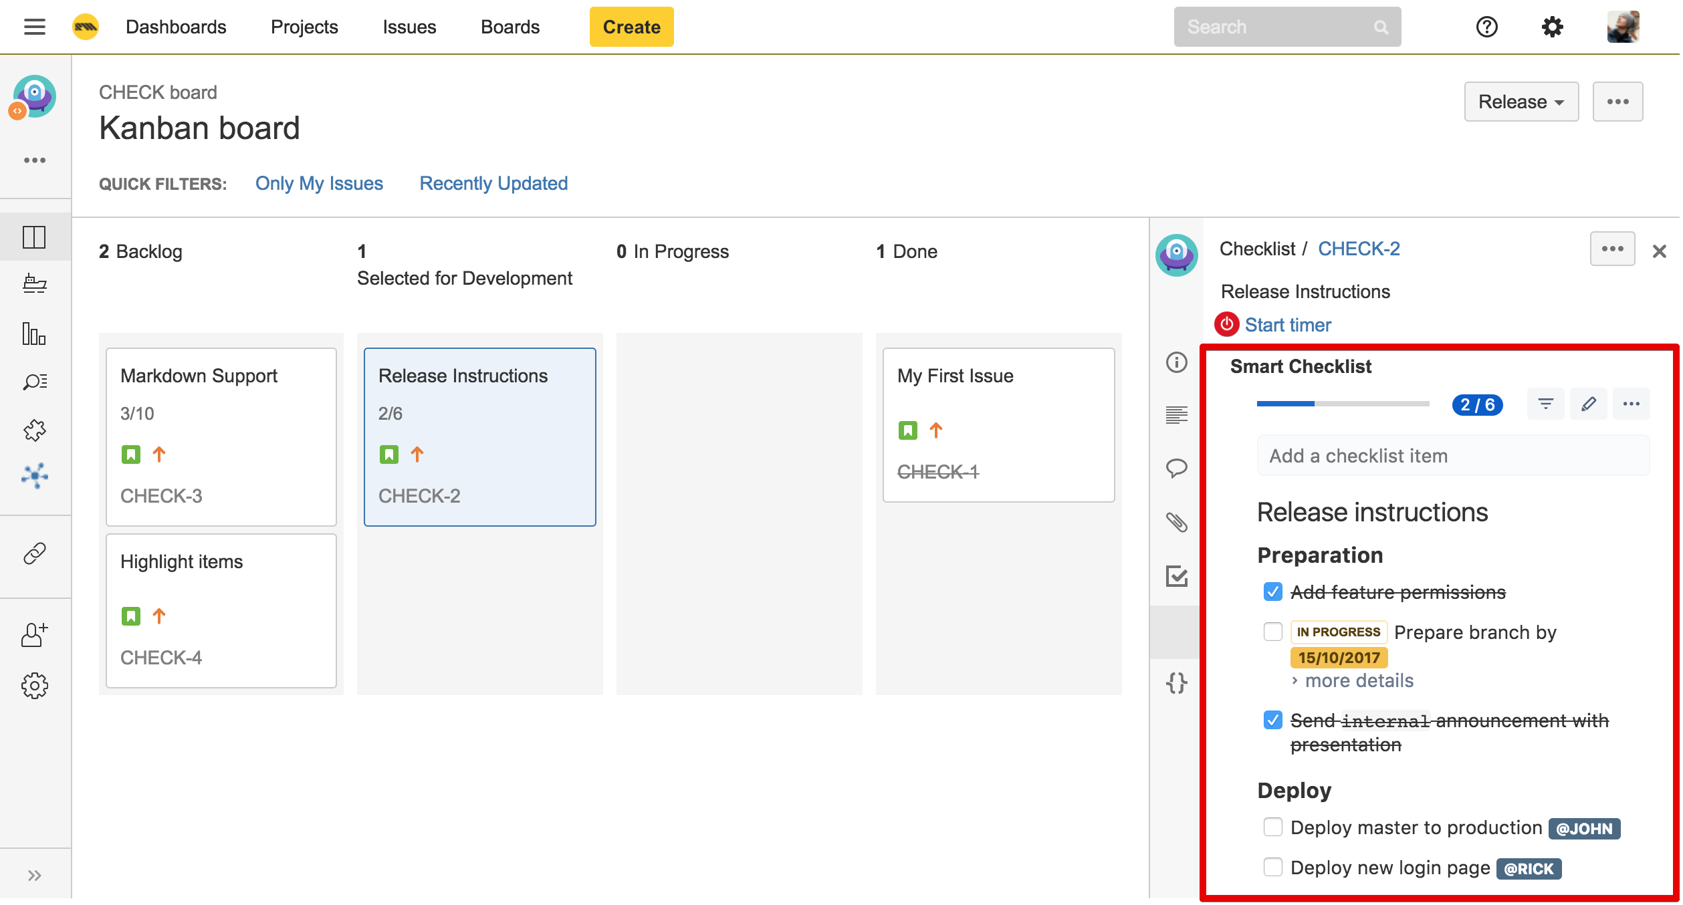
Task: Open the Release dropdown at top right
Action: 1519,100
